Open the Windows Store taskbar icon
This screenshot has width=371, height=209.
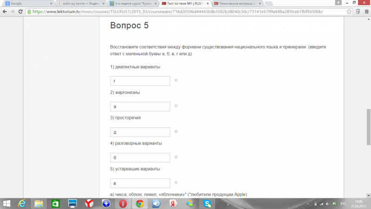56,203
